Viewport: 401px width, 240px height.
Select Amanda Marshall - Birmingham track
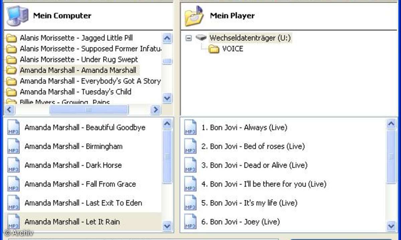[x=74, y=146]
